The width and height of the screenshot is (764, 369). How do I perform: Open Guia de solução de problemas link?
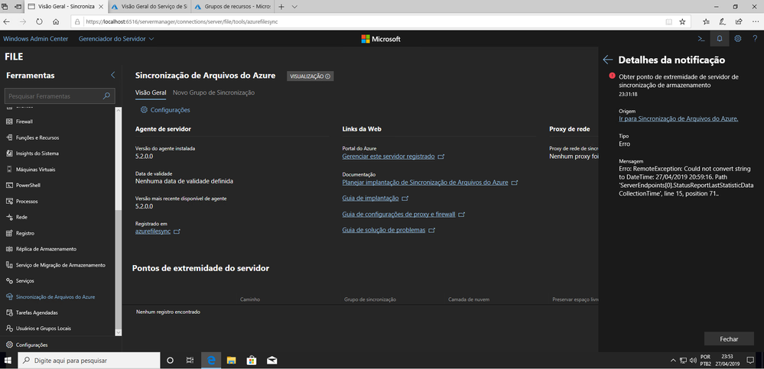[384, 230]
